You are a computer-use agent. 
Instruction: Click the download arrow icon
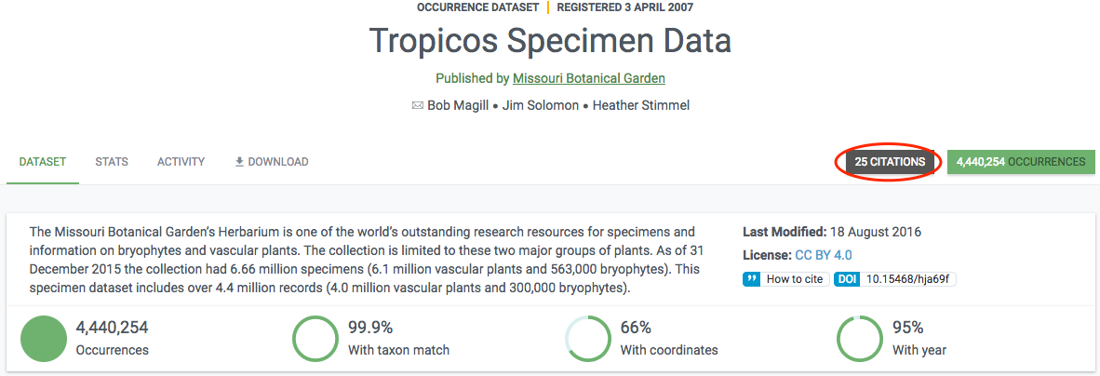coord(239,161)
